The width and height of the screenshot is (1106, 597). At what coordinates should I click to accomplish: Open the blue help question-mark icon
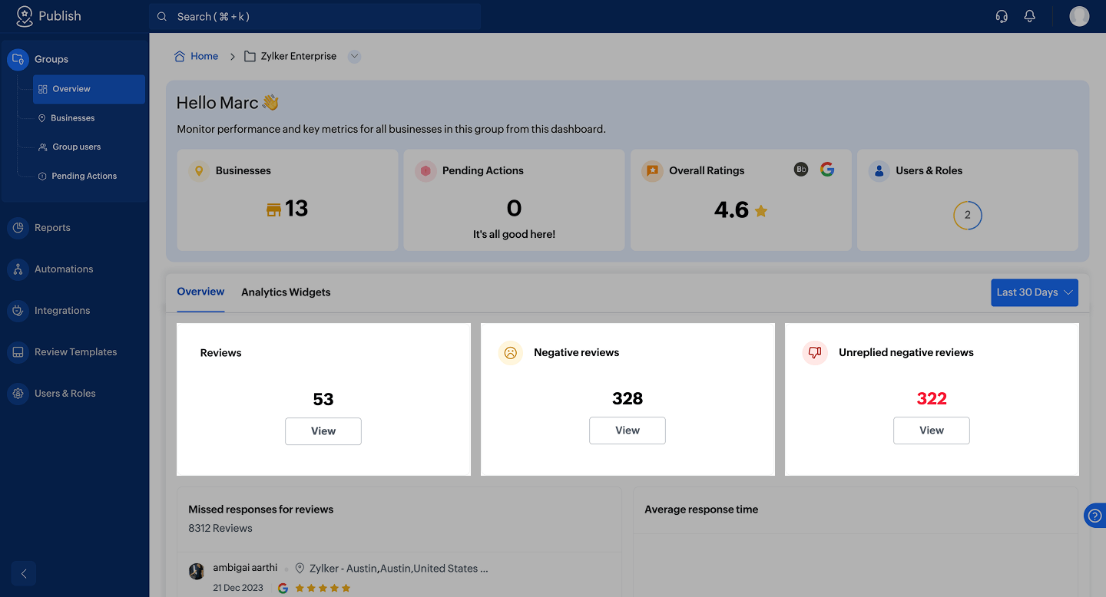click(x=1095, y=516)
